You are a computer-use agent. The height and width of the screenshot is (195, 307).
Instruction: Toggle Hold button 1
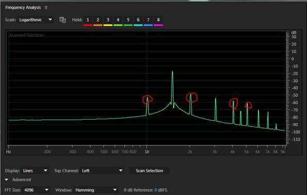point(88,20)
